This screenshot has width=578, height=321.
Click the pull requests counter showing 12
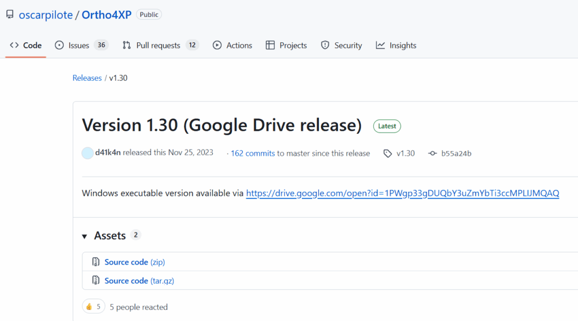click(192, 45)
